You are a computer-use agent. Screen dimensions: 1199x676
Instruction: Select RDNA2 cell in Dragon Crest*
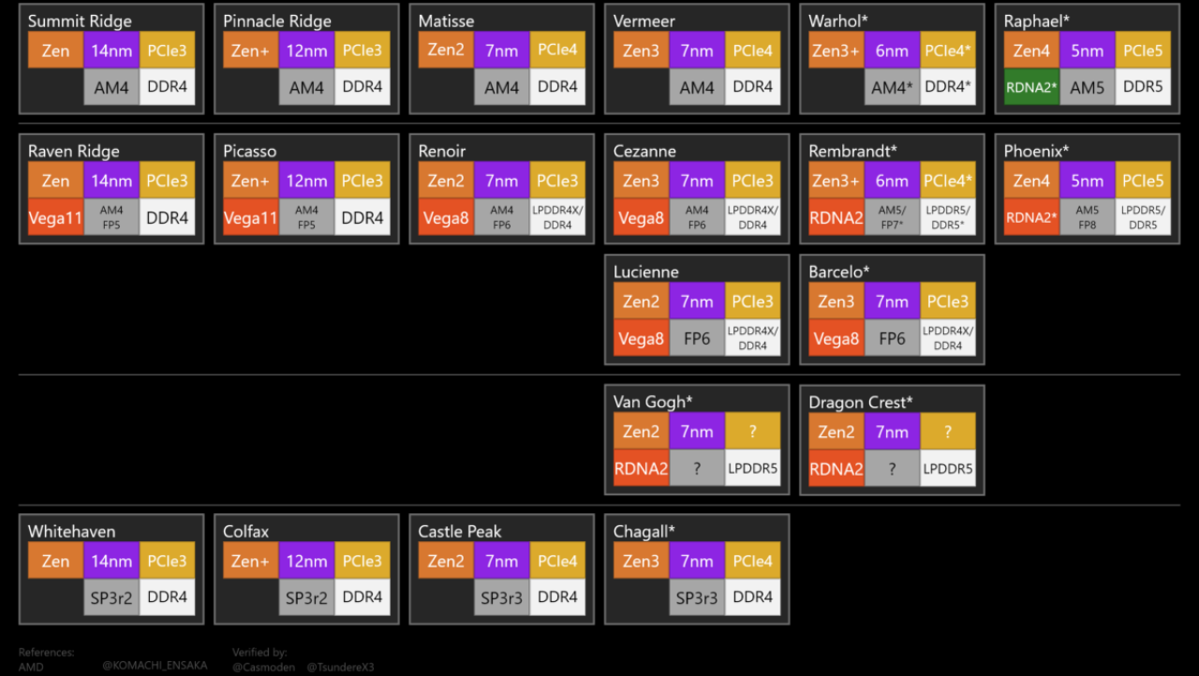coord(836,468)
